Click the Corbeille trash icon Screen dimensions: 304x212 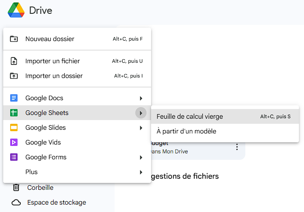pos(16,188)
